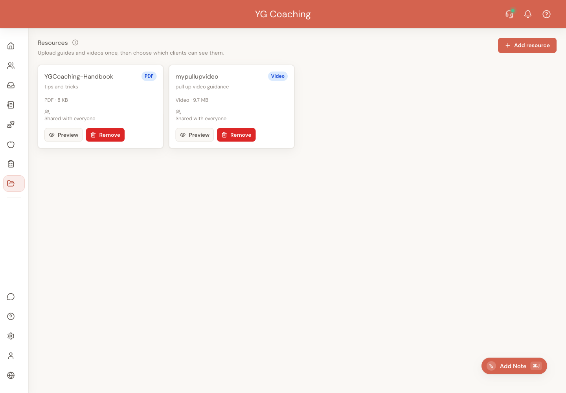
Task: Click 'Shared with everyone' on mypullupvideo card
Action: tap(201, 119)
